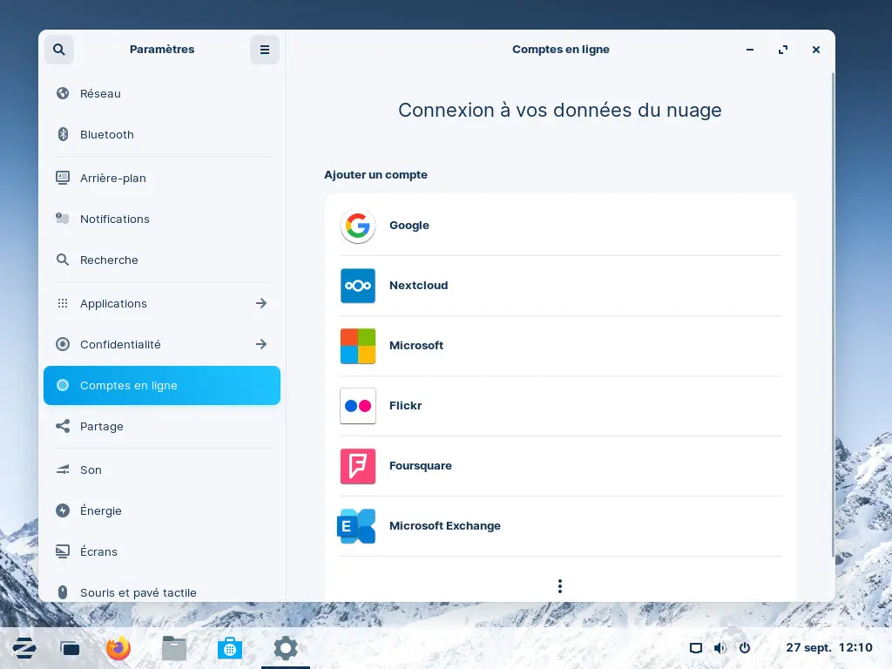Screen dimensions: 892x669
Task: Click the search icon in Paramètres header
Action: [59, 50]
